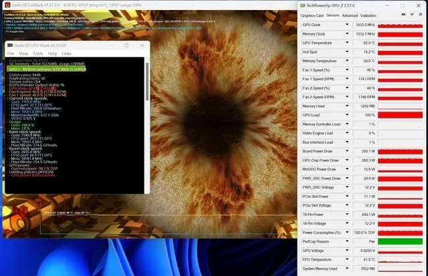Screen dimensions: 428x276
Task: Expand the PWR_SRC Voltage dropdown
Action: 347,187
